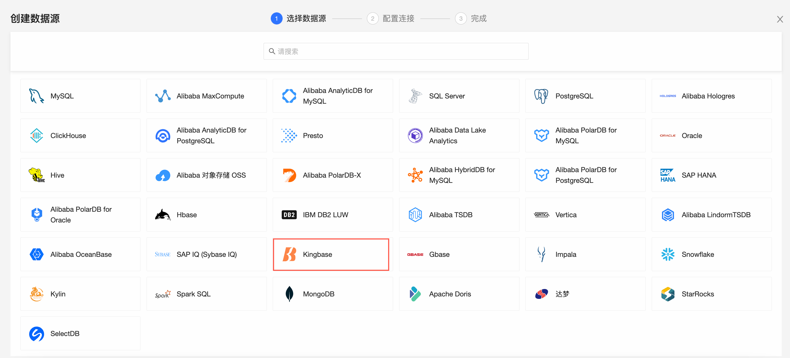Choose the IBM DB2 LUW label
Image resolution: width=790 pixels, height=358 pixels.
(x=325, y=215)
